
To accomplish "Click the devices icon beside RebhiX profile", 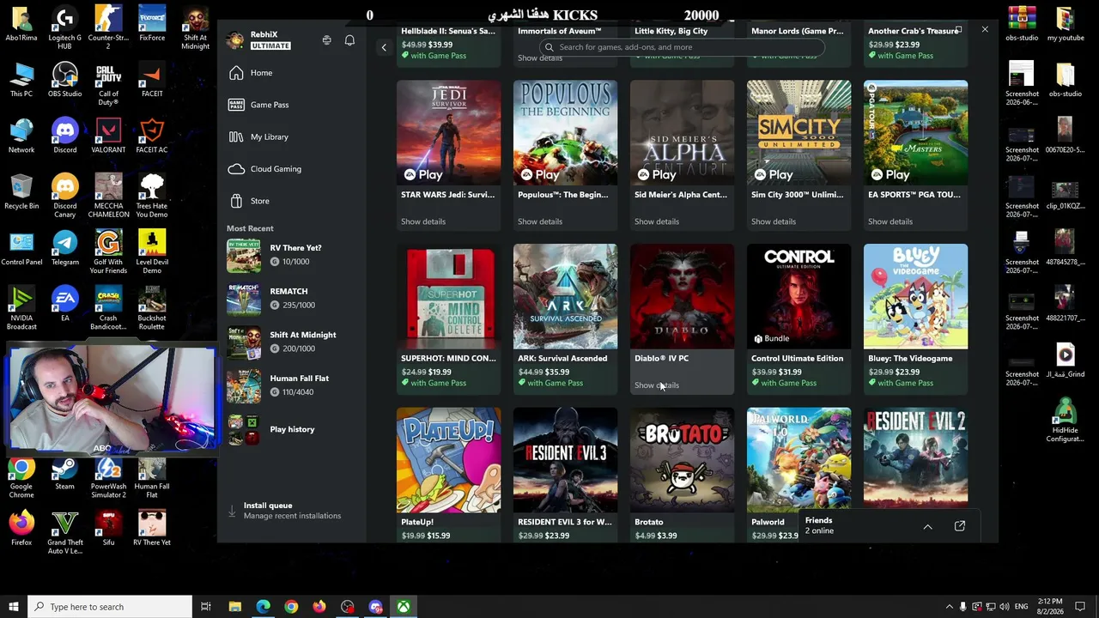I will (x=327, y=40).
